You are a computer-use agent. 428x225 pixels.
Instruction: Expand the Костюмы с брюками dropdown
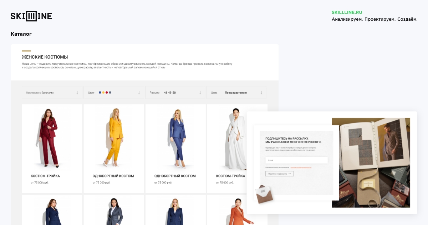(x=52, y=92)
